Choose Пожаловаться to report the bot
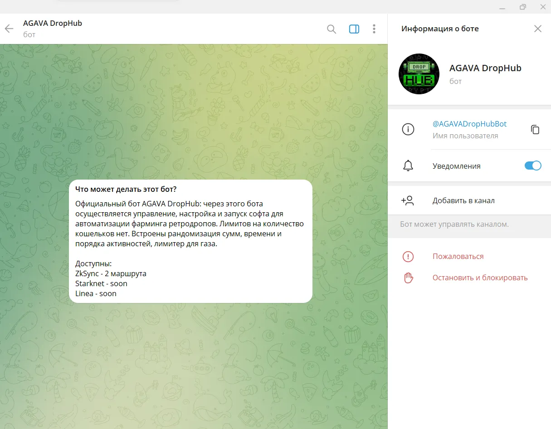The width and height of the screenshot is (551, 429). 458,256
